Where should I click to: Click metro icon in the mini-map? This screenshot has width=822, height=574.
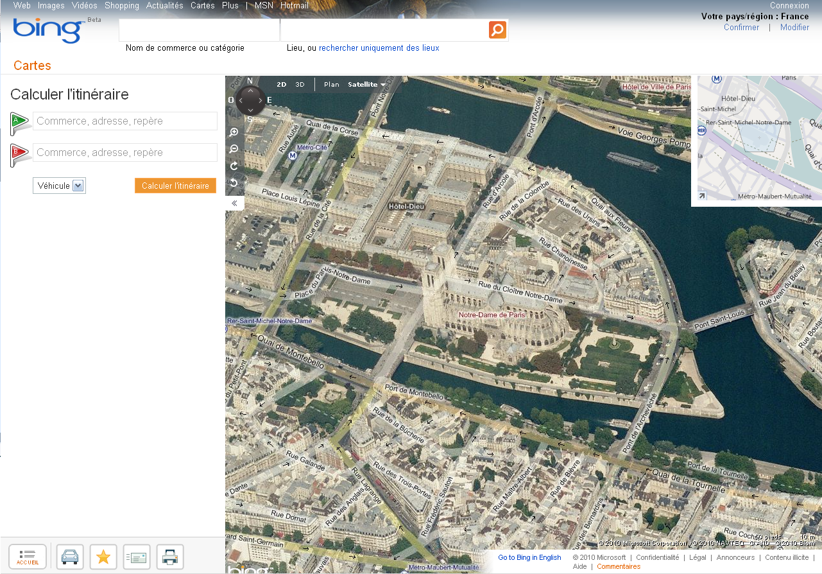717,79
